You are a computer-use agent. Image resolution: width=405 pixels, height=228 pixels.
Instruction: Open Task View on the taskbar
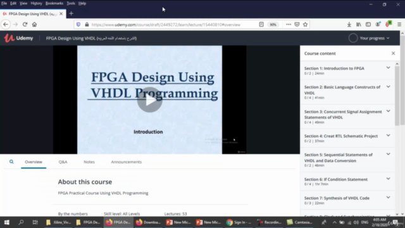[35, 222]
